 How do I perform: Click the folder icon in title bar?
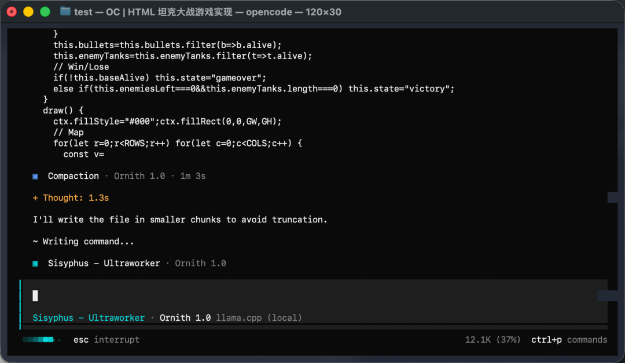click(x=65, y=12)
